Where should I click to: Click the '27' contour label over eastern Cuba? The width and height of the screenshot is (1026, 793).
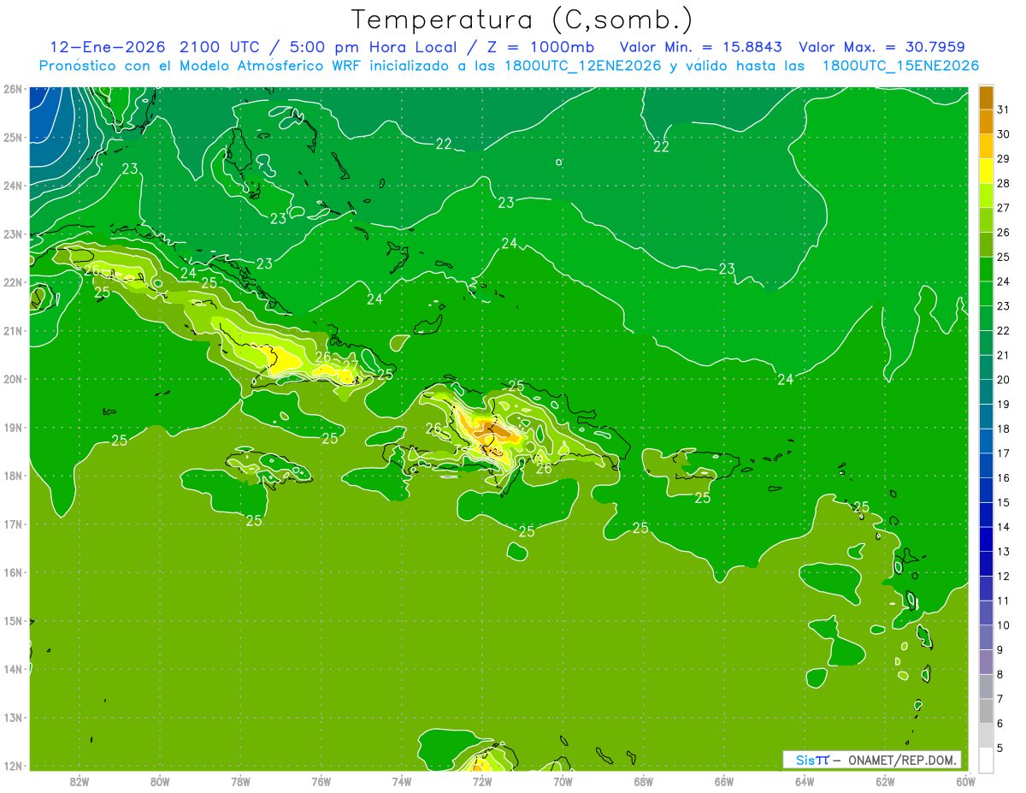(x=351, y=365)
